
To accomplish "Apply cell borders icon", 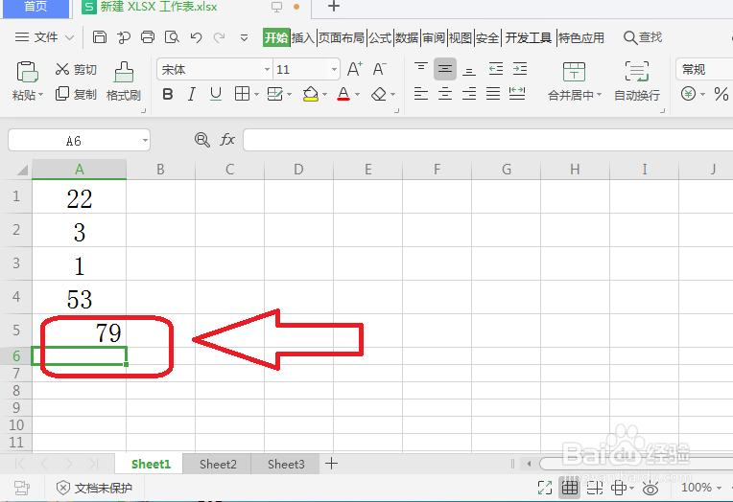I will tap(242, 94).
